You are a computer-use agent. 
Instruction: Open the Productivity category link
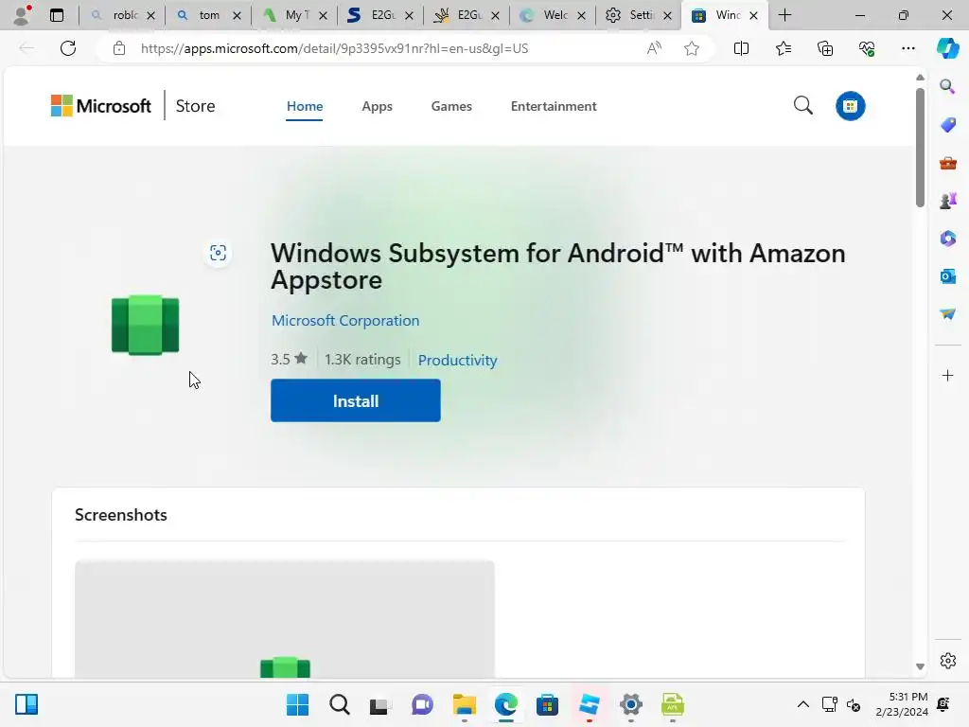pos(457,360)
